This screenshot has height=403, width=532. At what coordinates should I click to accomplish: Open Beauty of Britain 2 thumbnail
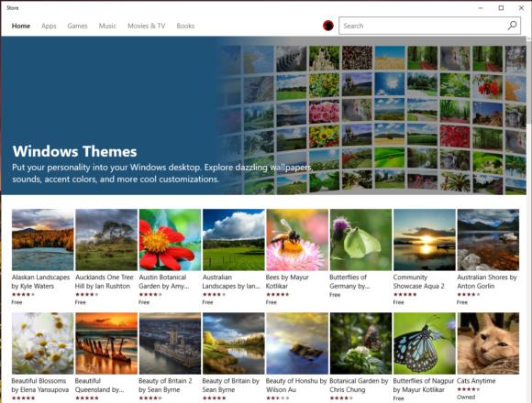coord(170,343)
